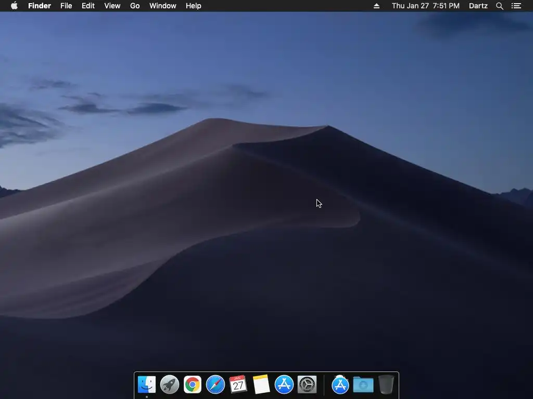
Task: Open Spotlight search magnifier icon
Action: [x=500, y=6]
